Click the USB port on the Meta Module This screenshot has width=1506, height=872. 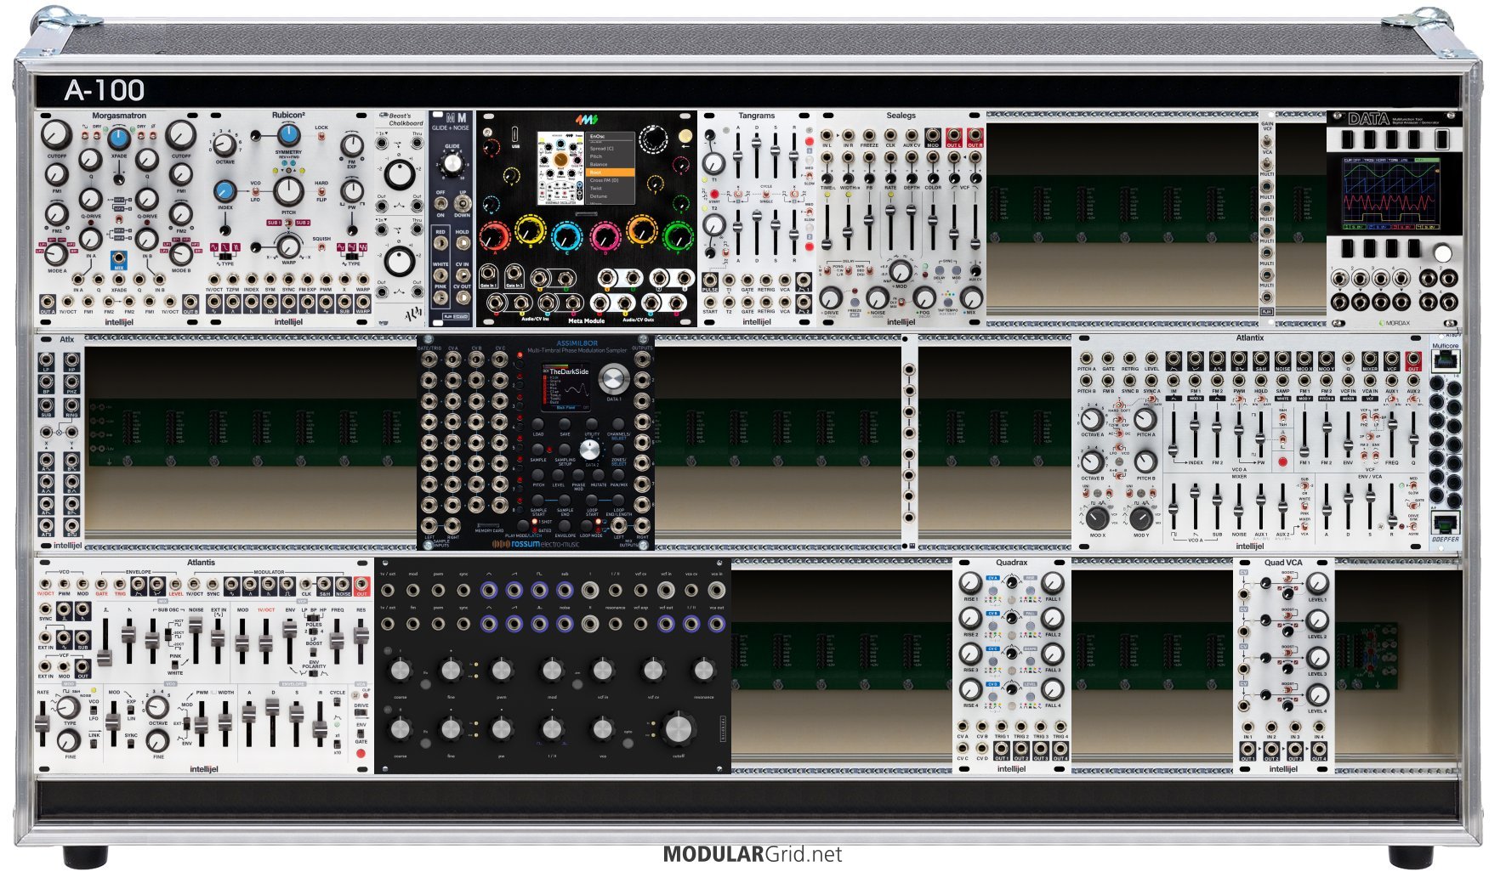pyautogui.click(x=515, y=134)
